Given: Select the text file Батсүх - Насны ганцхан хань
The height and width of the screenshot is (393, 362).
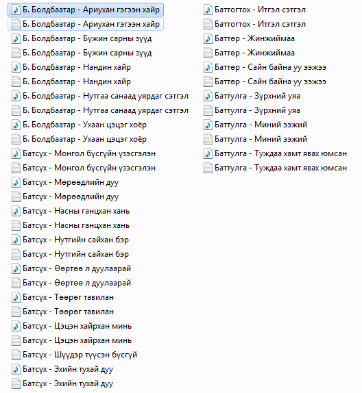Looking at the screenshot, I should [x=71, y=225].
